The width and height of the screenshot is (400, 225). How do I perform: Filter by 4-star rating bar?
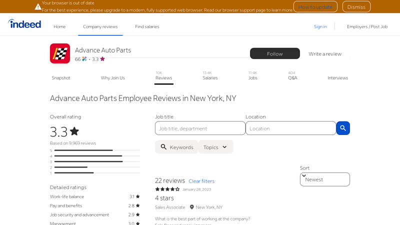pyautogui.click(x=95, y=156)
